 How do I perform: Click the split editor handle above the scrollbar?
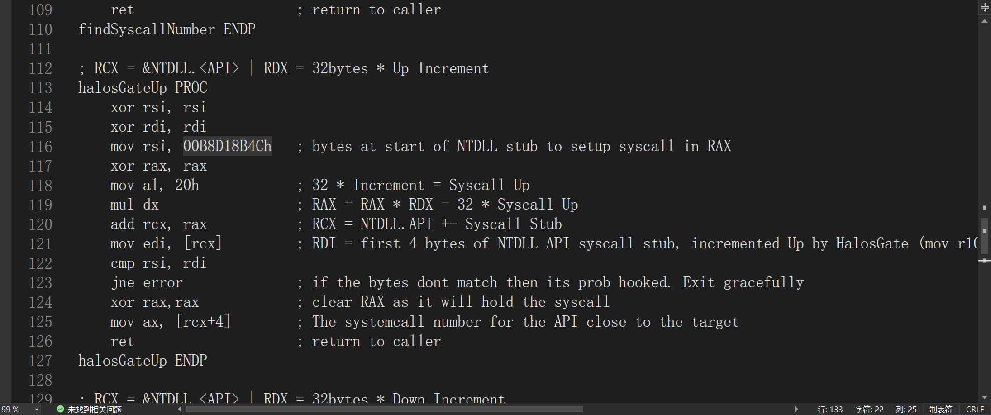coord(985,7)
